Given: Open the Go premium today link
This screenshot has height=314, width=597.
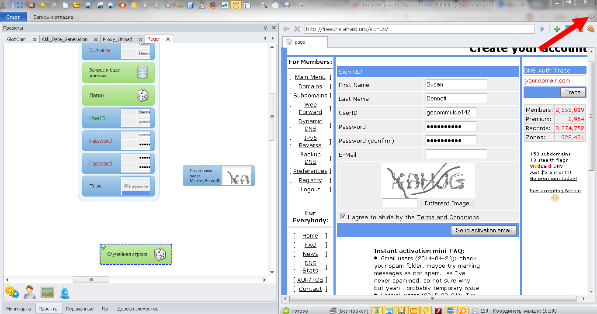Looking at the screenshot, I should pyautogui.click(x=553, y=178).
